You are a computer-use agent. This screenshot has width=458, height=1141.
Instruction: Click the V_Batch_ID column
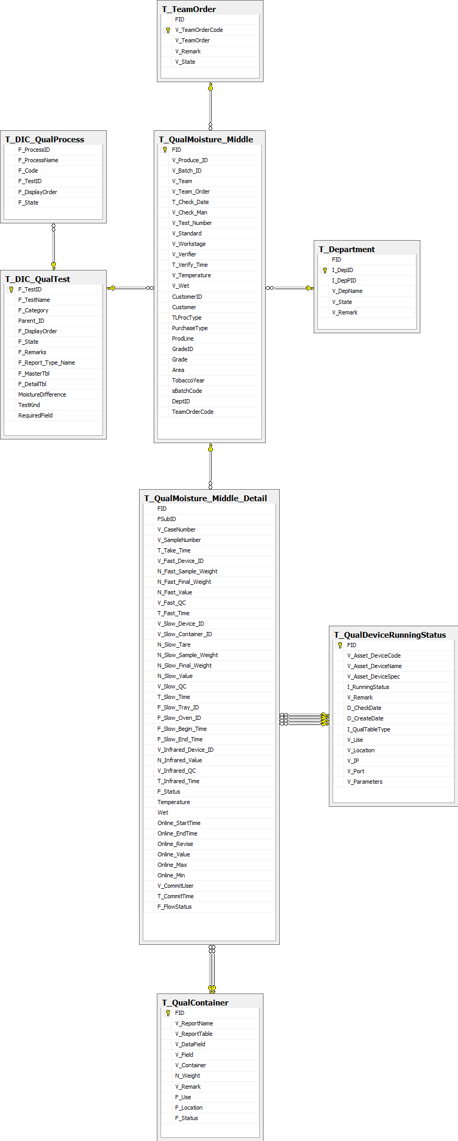point(210,171)
